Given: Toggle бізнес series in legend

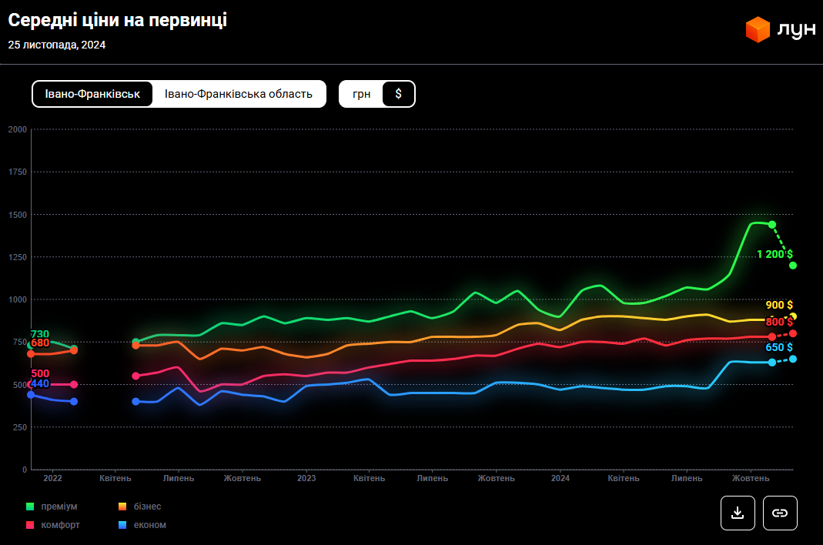Looking at the screenshot, I should (x=149, y=507).
